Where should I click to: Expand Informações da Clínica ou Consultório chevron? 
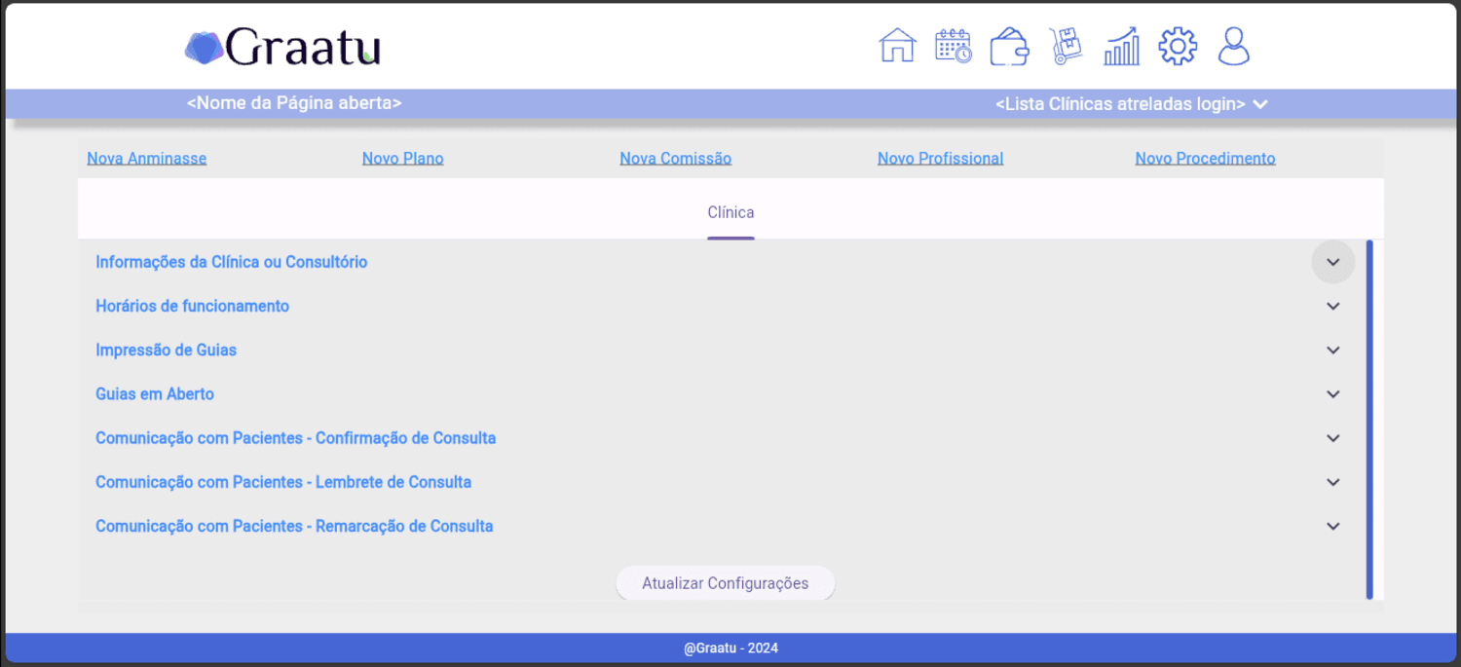coord(1333,262)
